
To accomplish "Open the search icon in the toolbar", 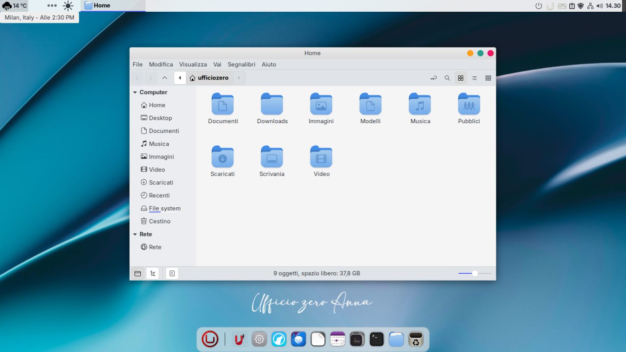I will (447, 78).
